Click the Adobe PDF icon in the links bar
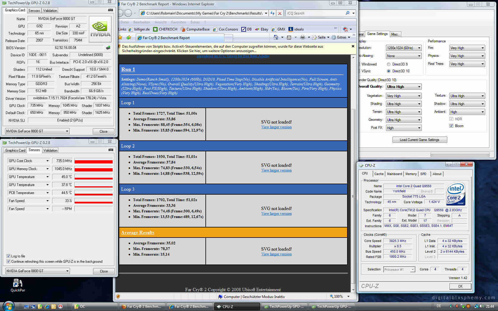Viewport: 498px width, 311px height. click(345, 29)
